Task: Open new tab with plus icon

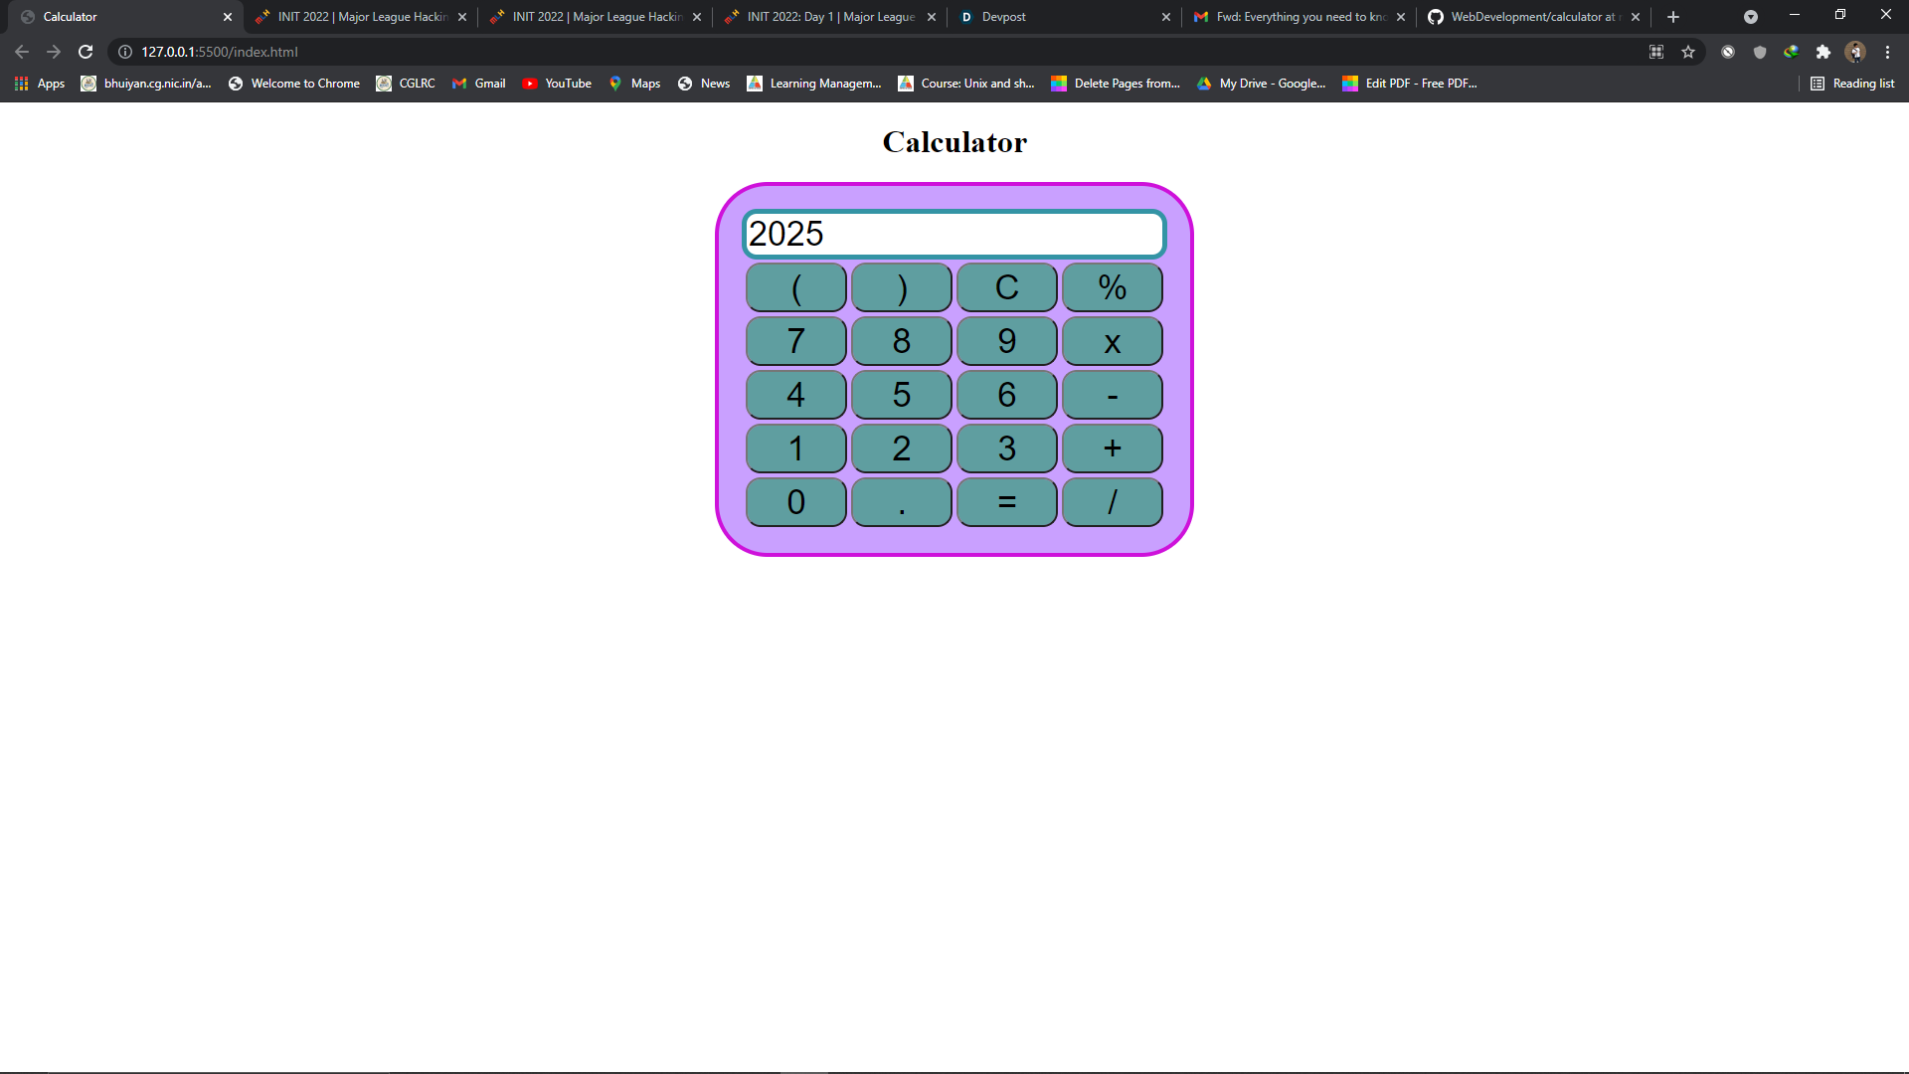Action: click(x=1673, y=17)
